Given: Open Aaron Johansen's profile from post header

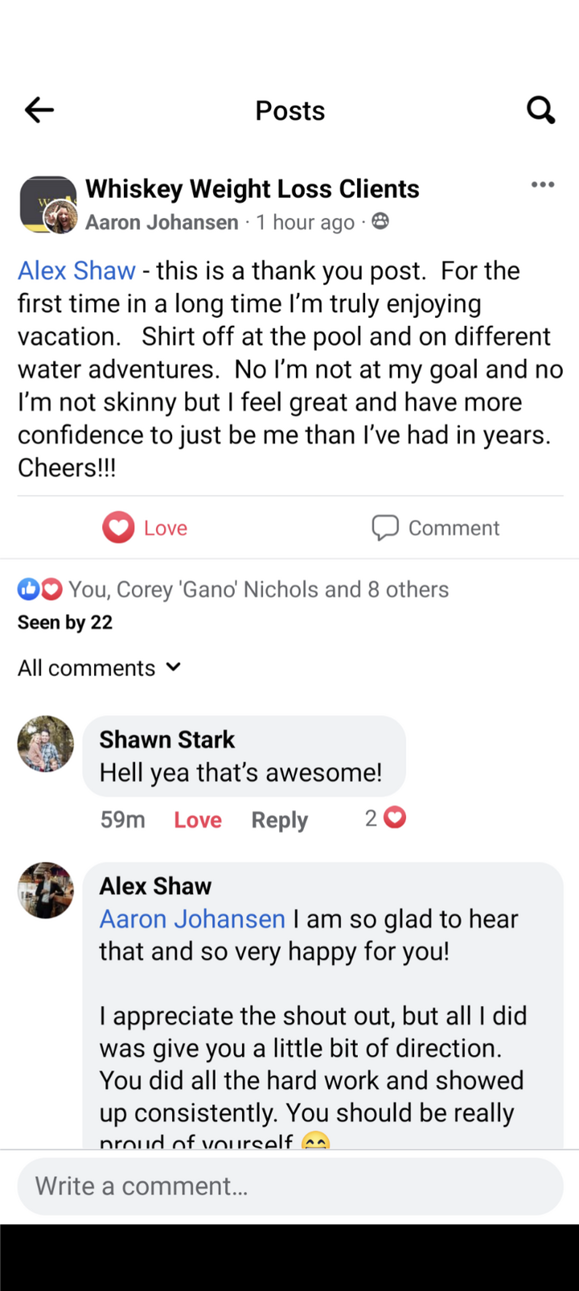Looking at the screenshot, I should tap(162, 222).
